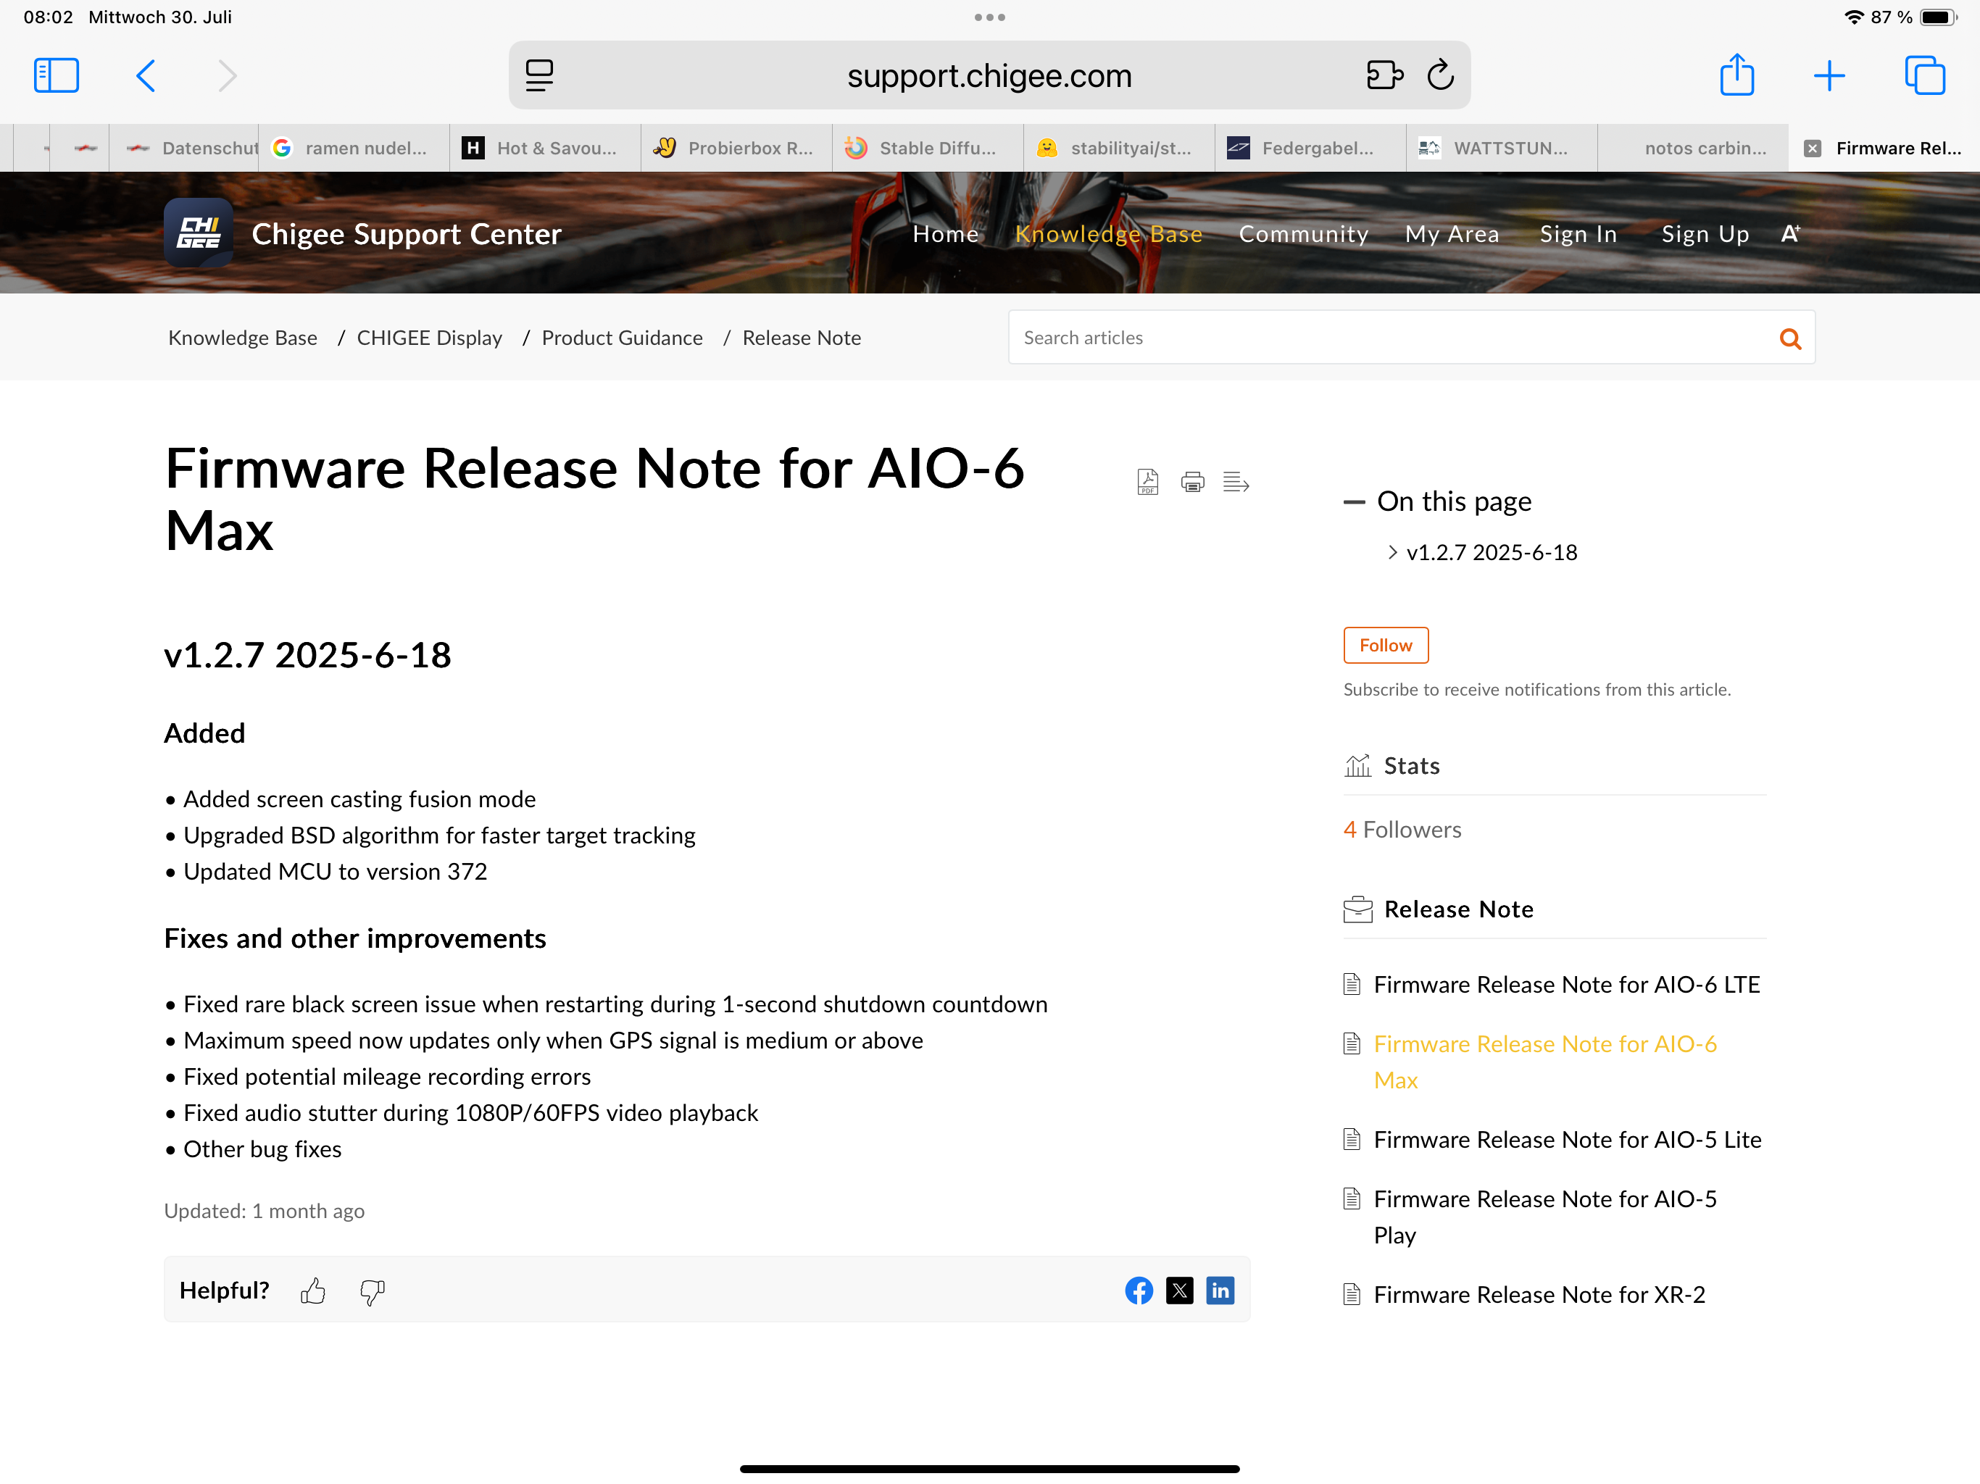Collapse the On this page section

pos(1353,502)
